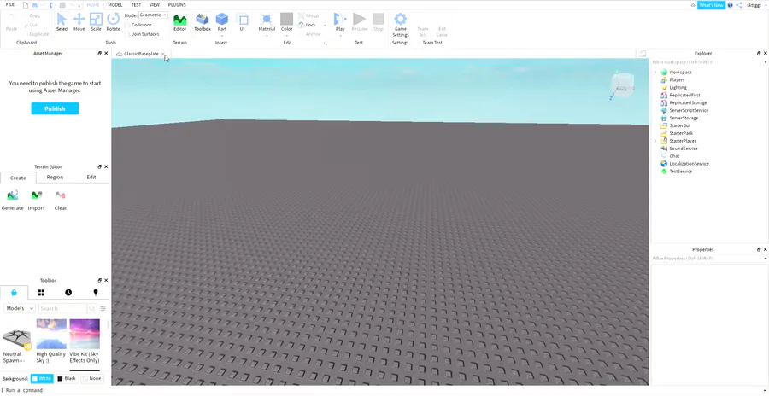Open the Toolbox filter options icon
Viewport: 769px width, 408px height.
click(103, 308)
